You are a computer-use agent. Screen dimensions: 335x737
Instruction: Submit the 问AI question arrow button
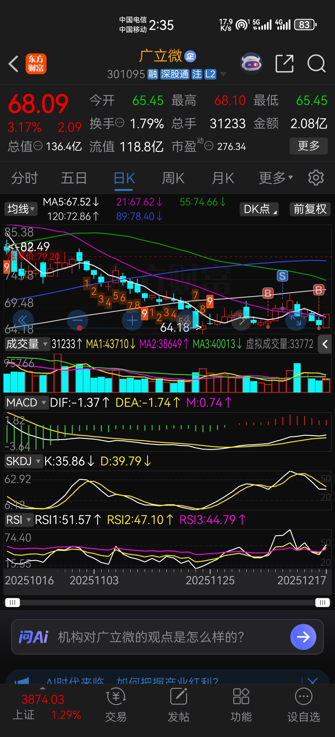coord(303,637)
